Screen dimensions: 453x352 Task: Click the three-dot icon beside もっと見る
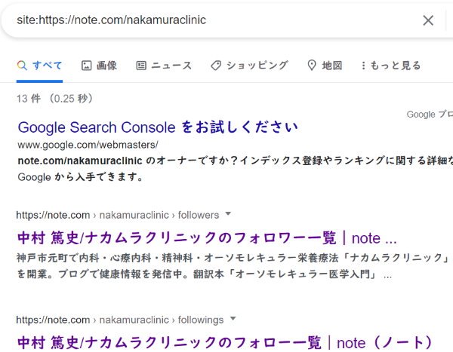click(364, 66)
